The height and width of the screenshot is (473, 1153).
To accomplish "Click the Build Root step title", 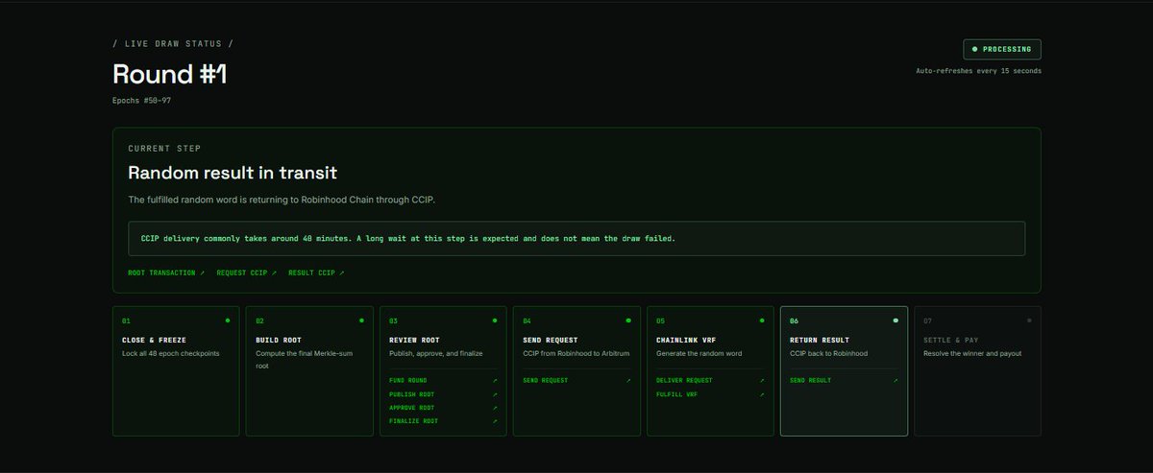I will coord(278,340).
